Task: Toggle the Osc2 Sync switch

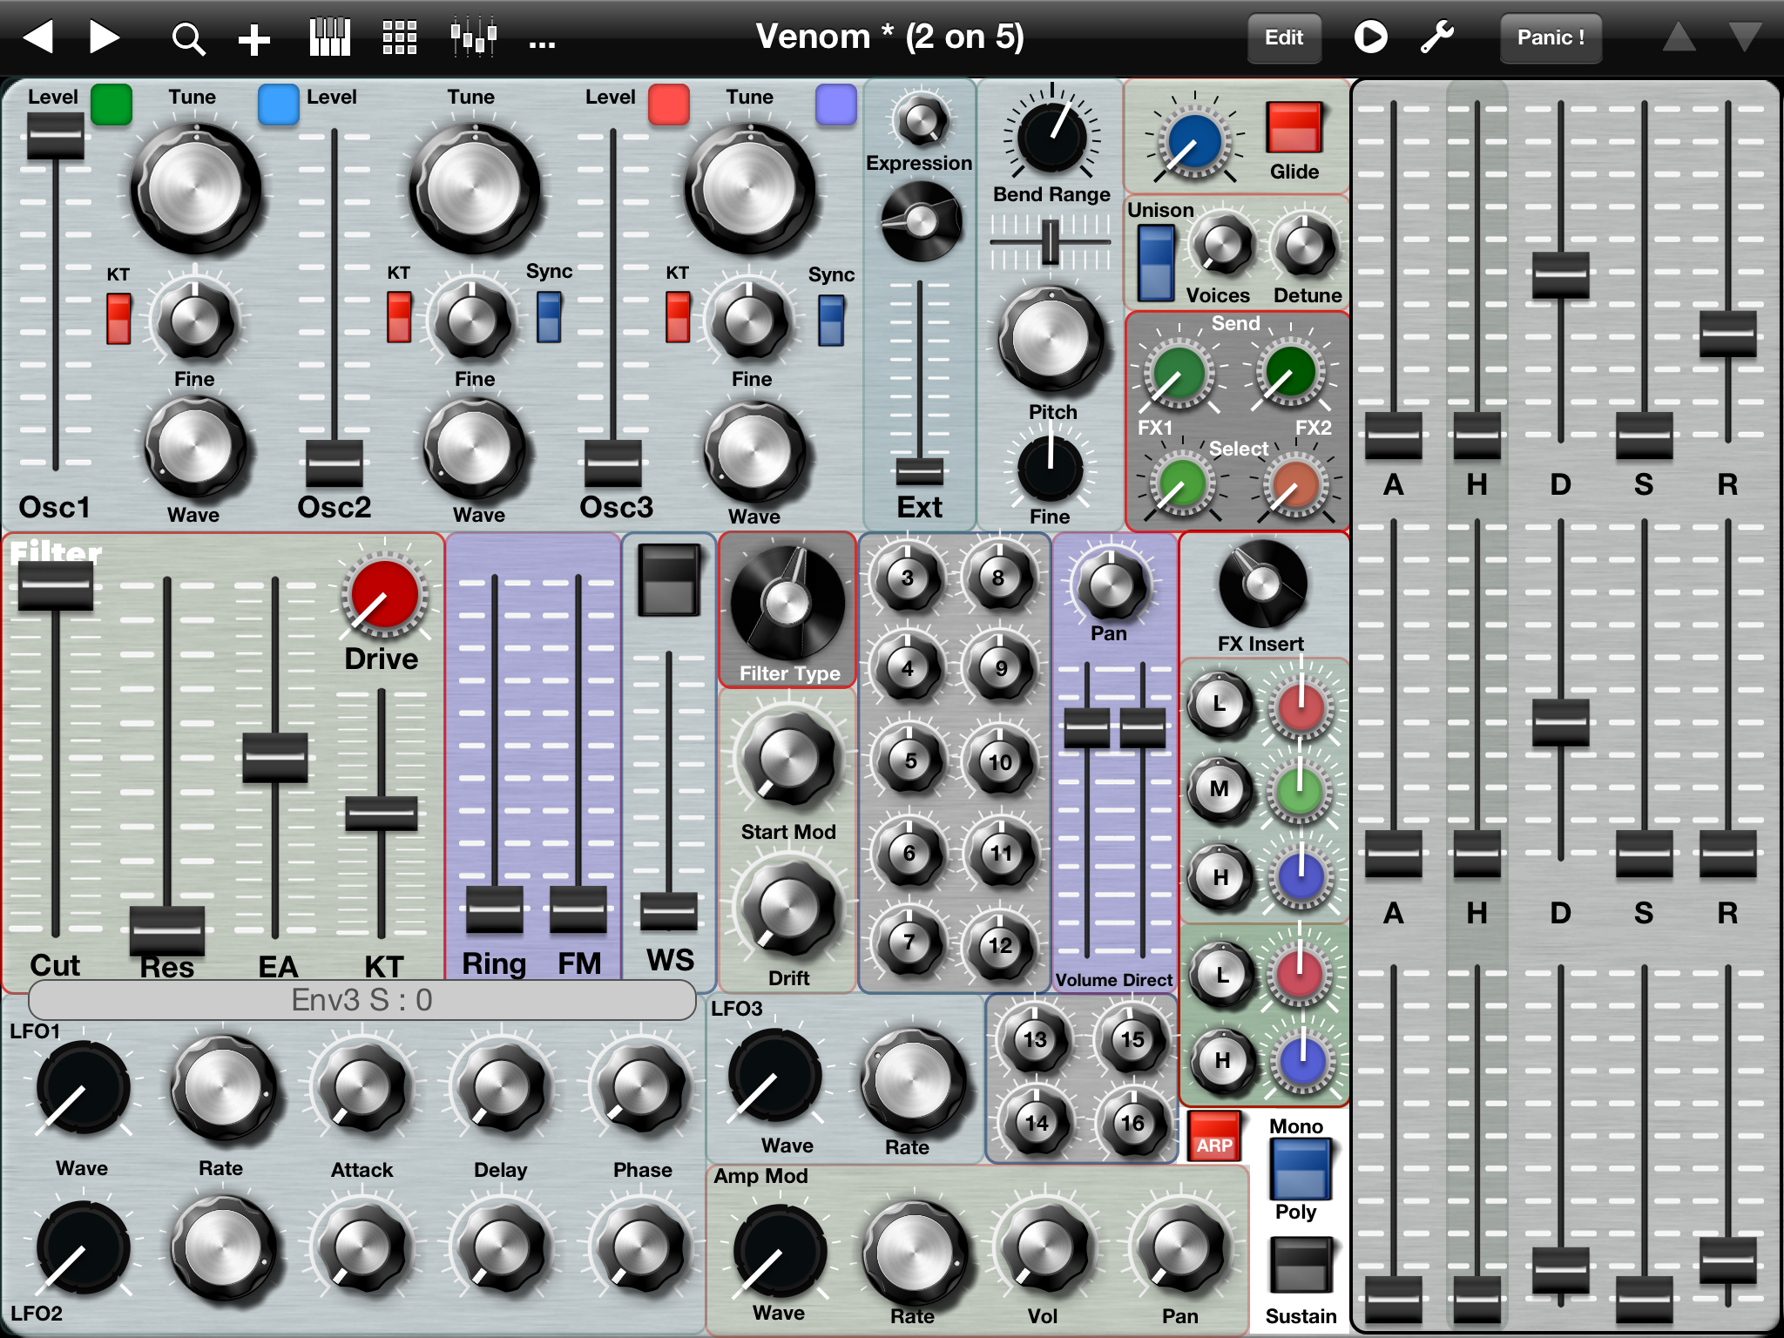Action: tap(549, 317)
